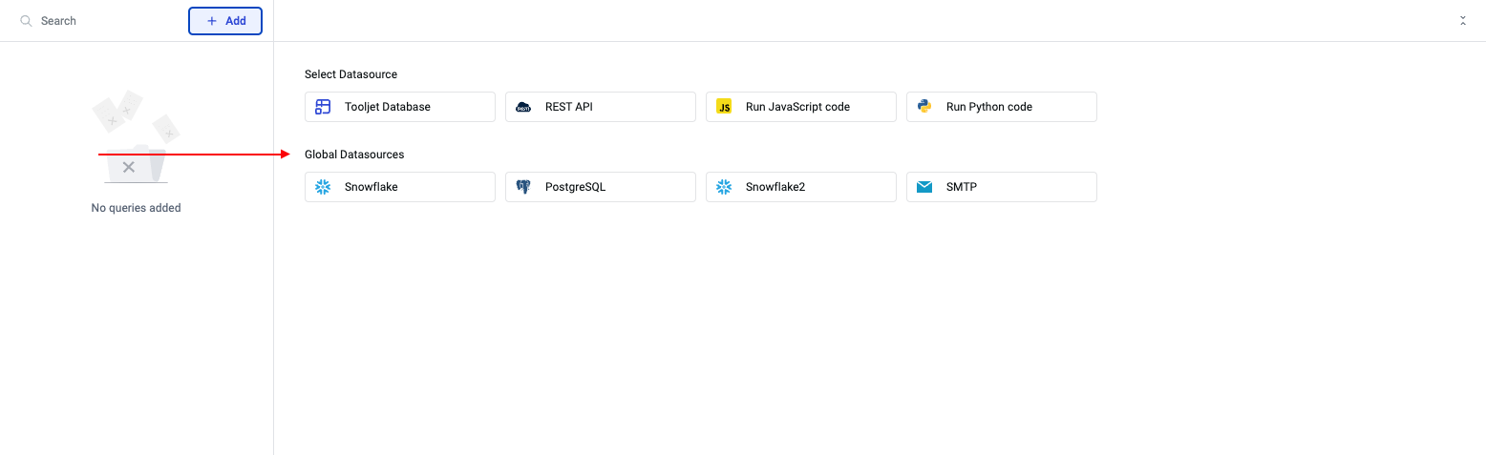Click the Global Datasources section heading

tap(354, 155)
